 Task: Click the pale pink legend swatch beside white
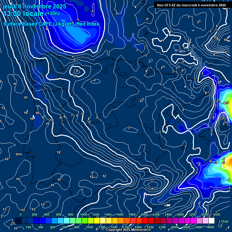[205, 221]
